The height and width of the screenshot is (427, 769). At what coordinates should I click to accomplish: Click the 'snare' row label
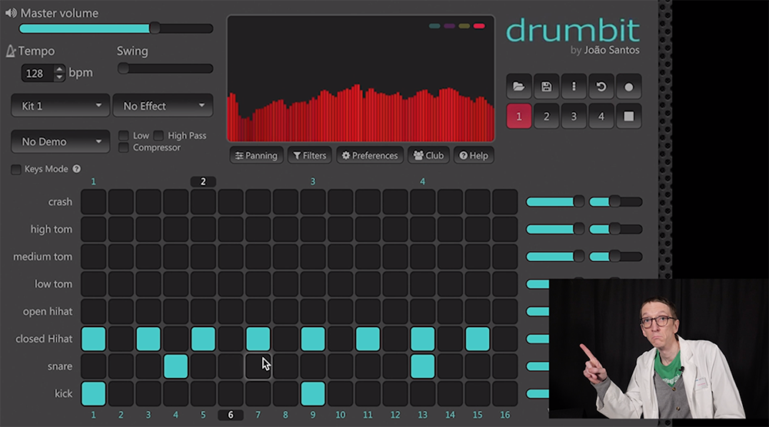point(60,366)
